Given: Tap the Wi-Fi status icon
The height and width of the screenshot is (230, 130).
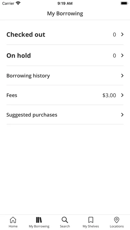Looking at the screenshot, I should click(x=18, y=3).
